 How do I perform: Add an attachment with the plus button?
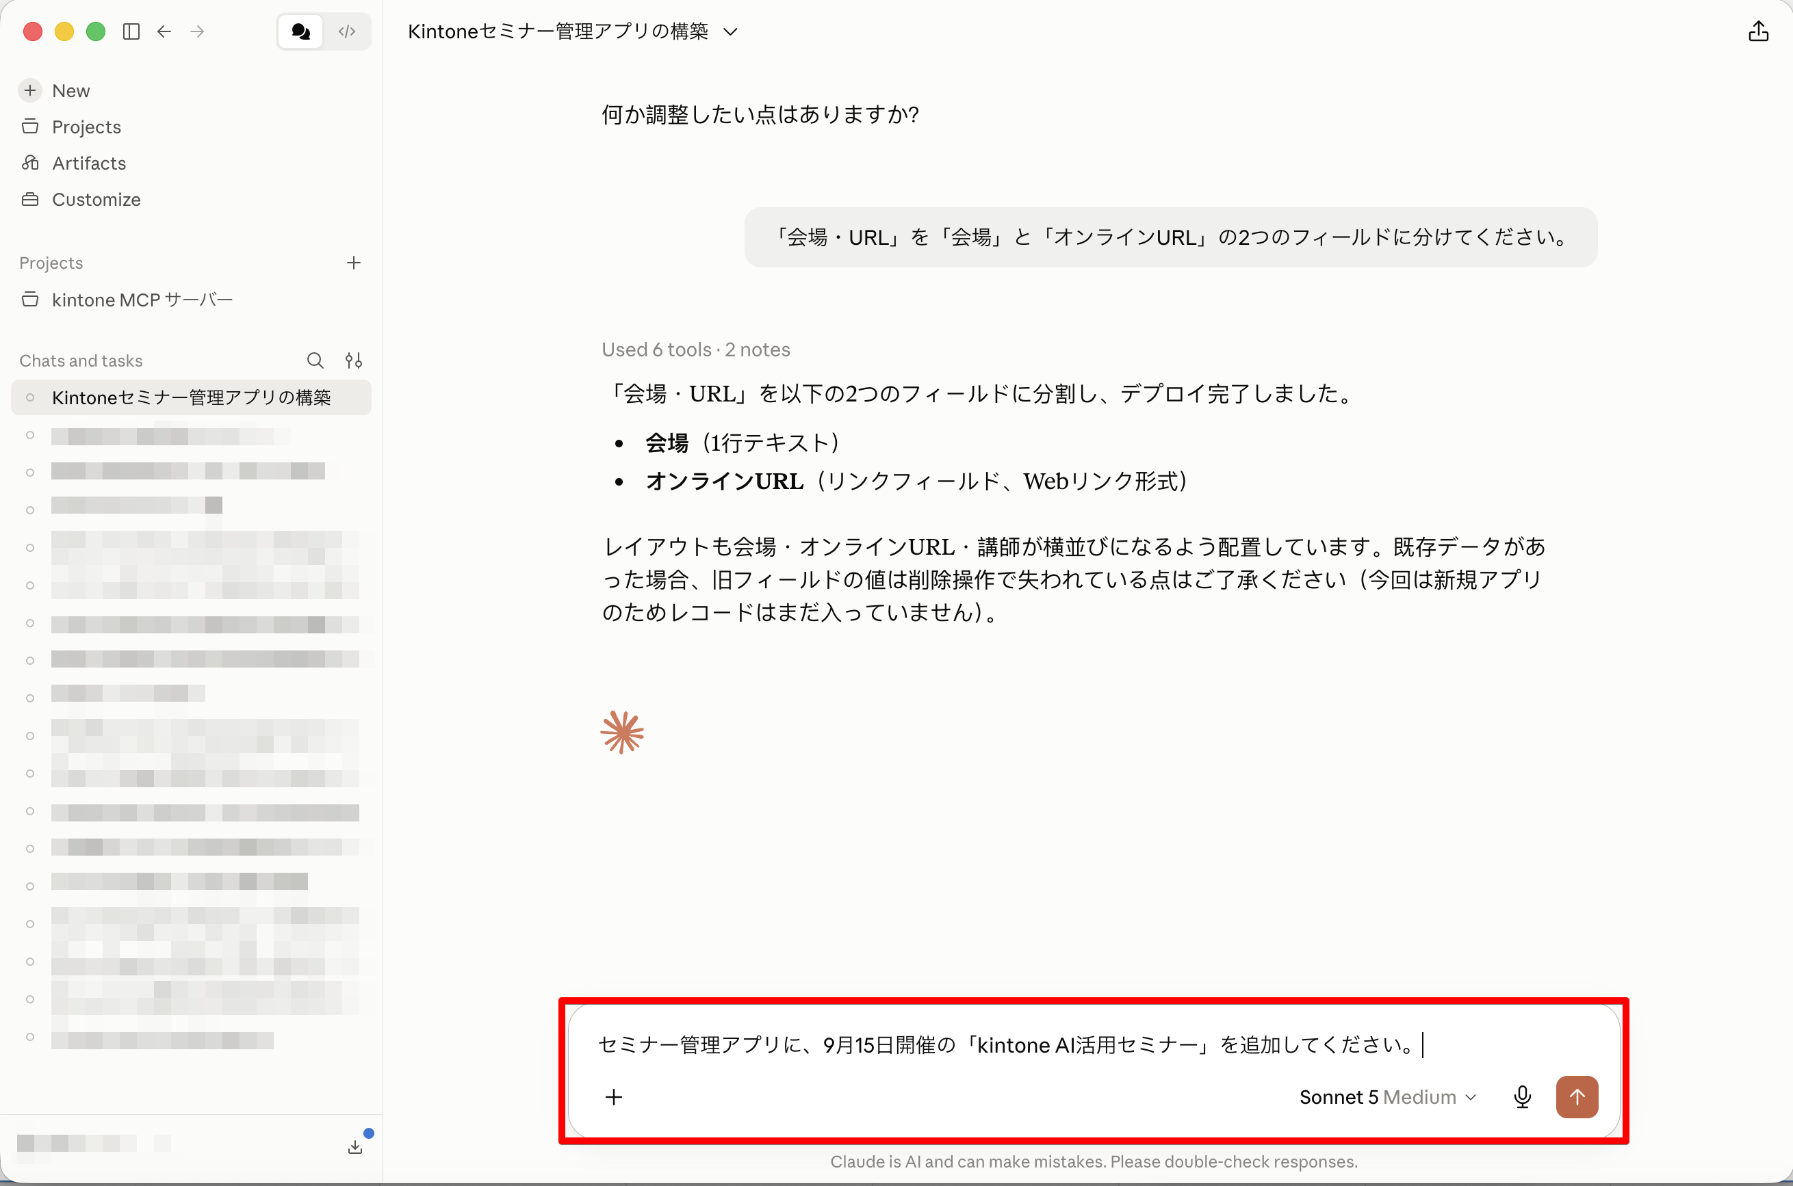[614, 1097]
